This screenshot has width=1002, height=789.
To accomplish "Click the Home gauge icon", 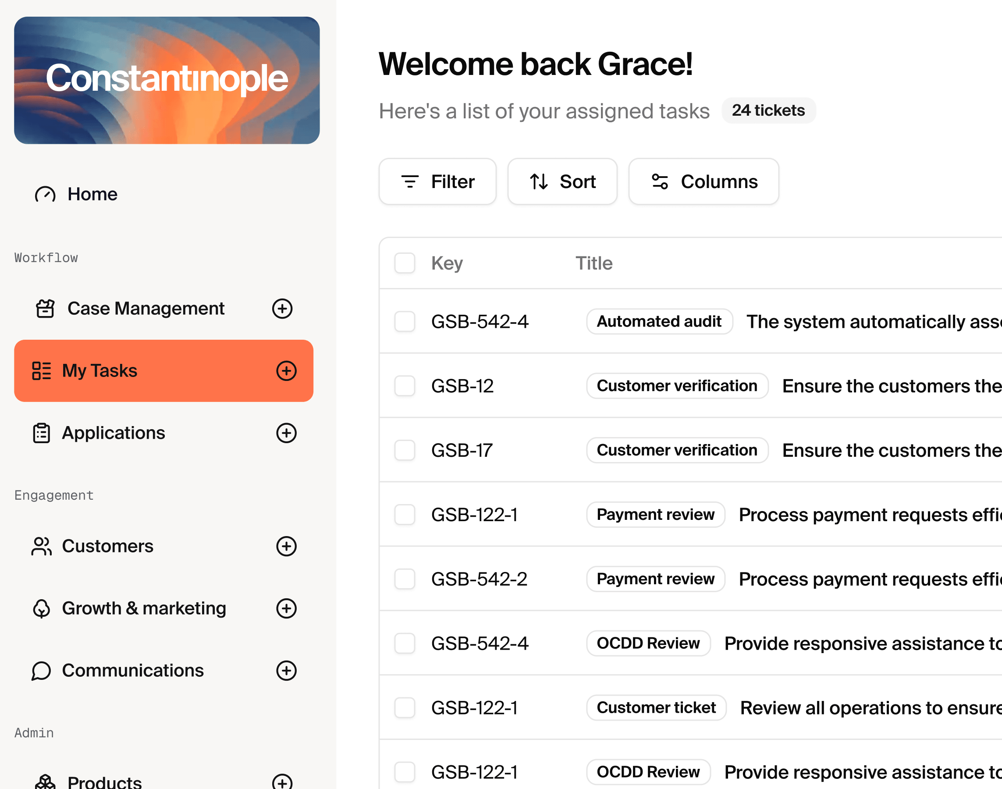I will click(45, 195).
